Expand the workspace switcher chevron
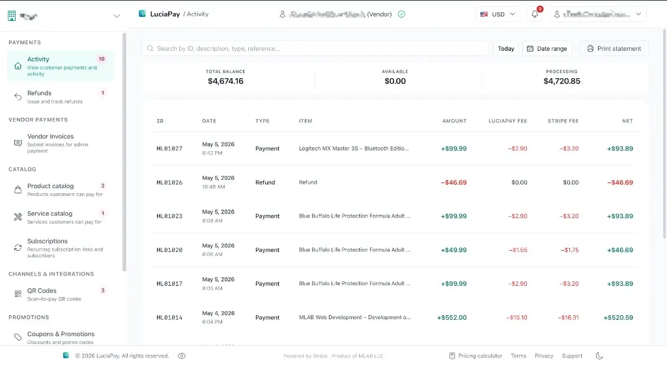Viewport: 667px width, 366px height. pyautogui.click(x=117, y=16)
